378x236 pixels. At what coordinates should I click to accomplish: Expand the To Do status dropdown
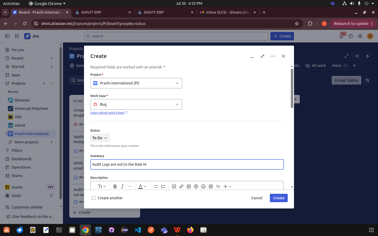(x=100, y=138)
